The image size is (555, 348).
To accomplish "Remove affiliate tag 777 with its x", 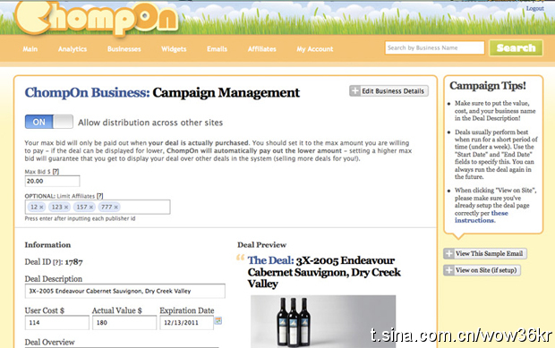I will pos(116,208).
